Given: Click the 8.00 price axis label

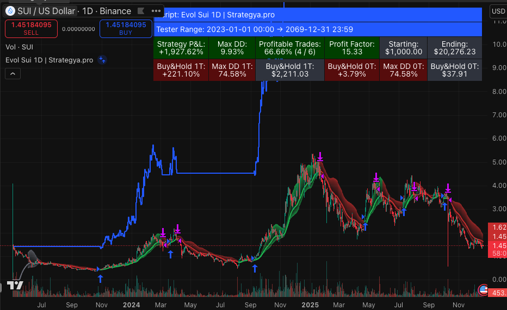Looking at the screenshot, I should pos(499,92).
